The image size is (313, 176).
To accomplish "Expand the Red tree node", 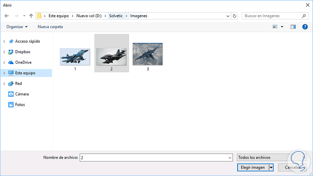I will pos(4,84).
